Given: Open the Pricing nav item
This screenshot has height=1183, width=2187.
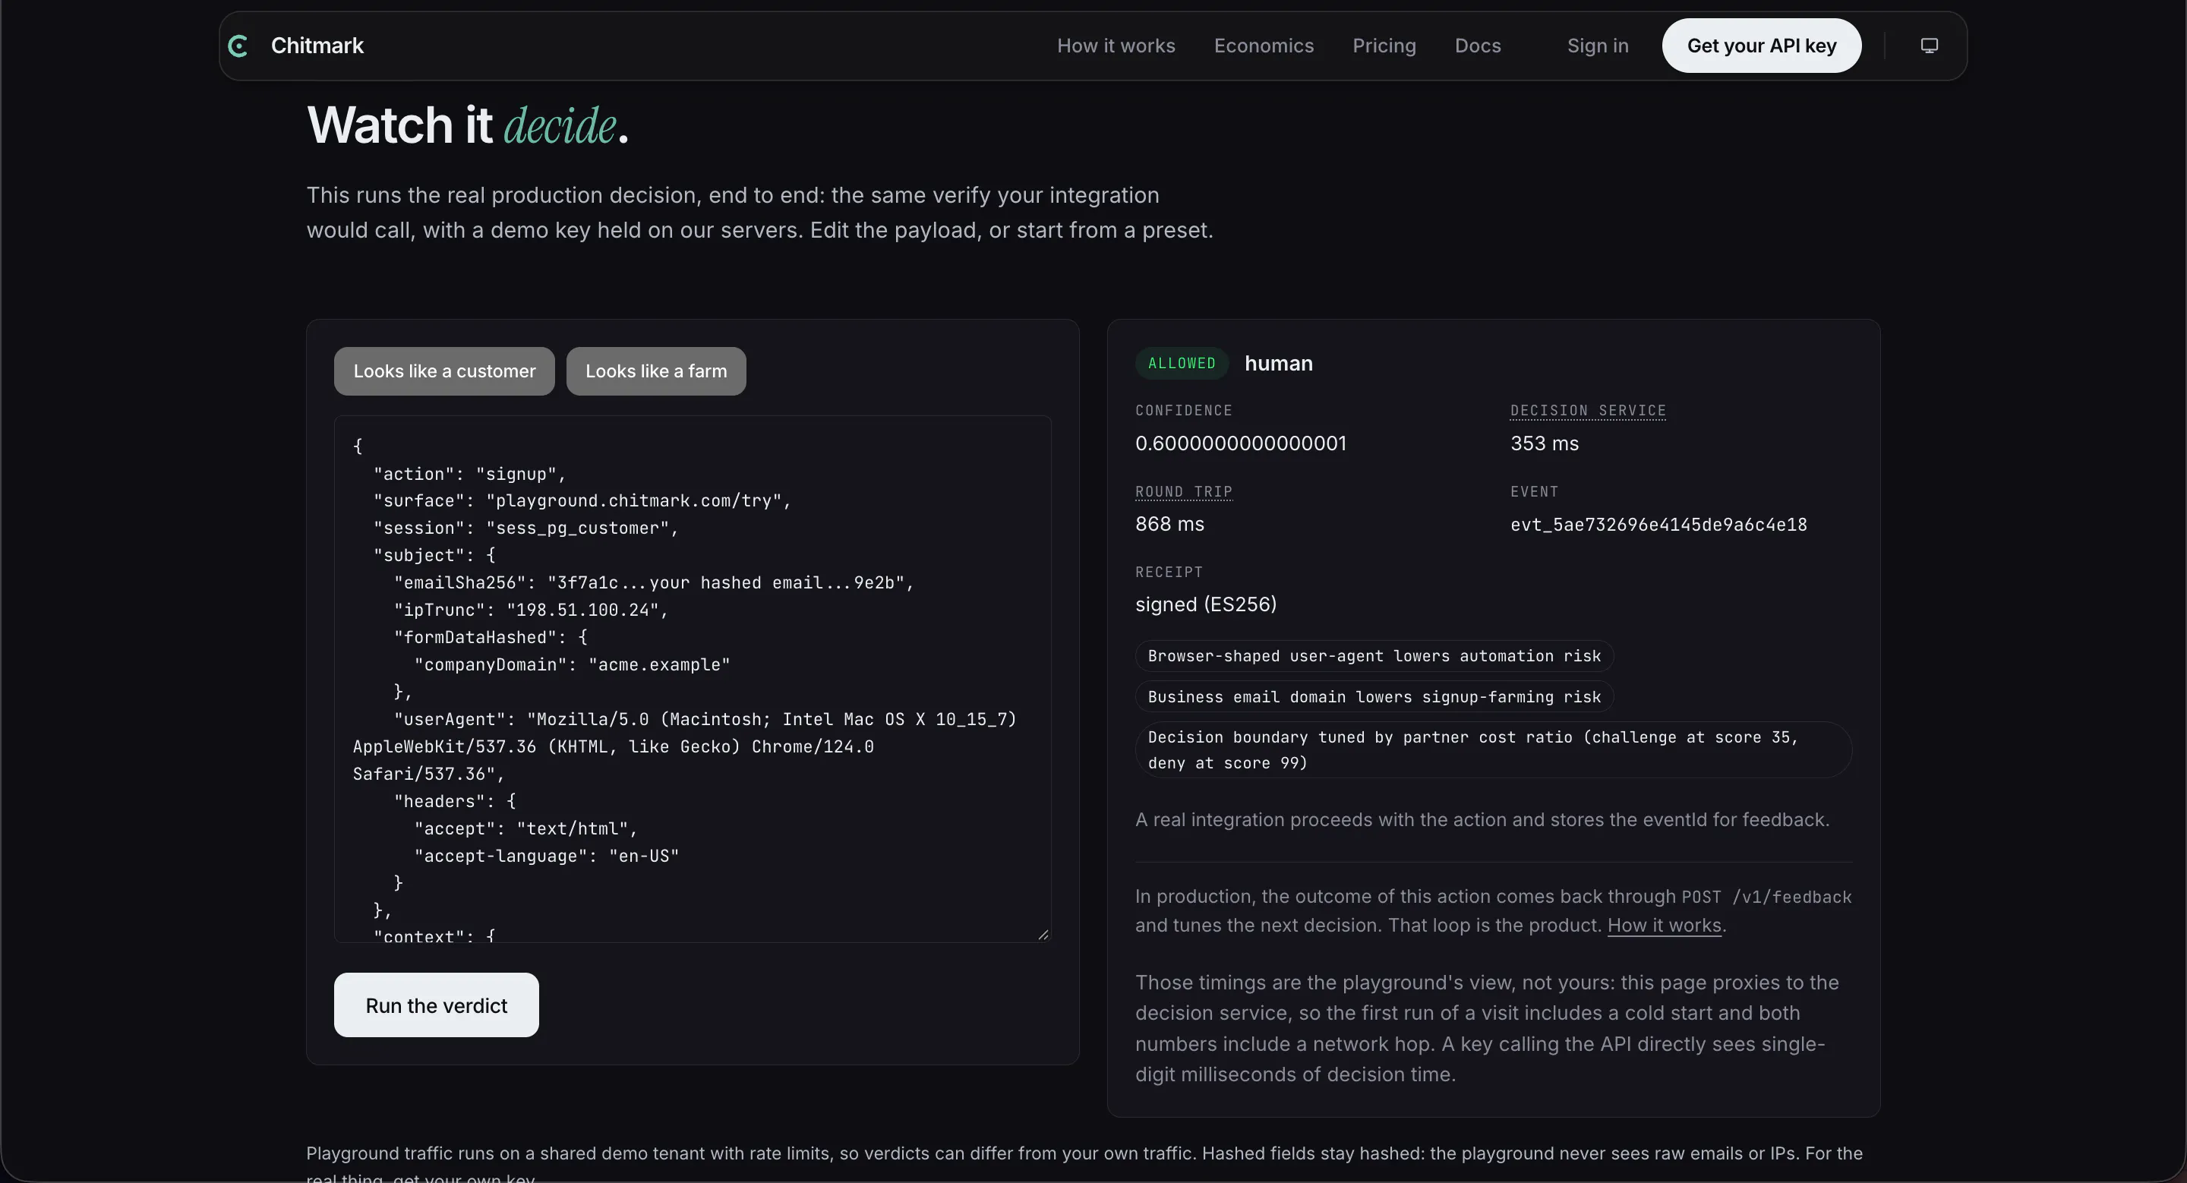Looking at the screenshot, I should 1384,46.
